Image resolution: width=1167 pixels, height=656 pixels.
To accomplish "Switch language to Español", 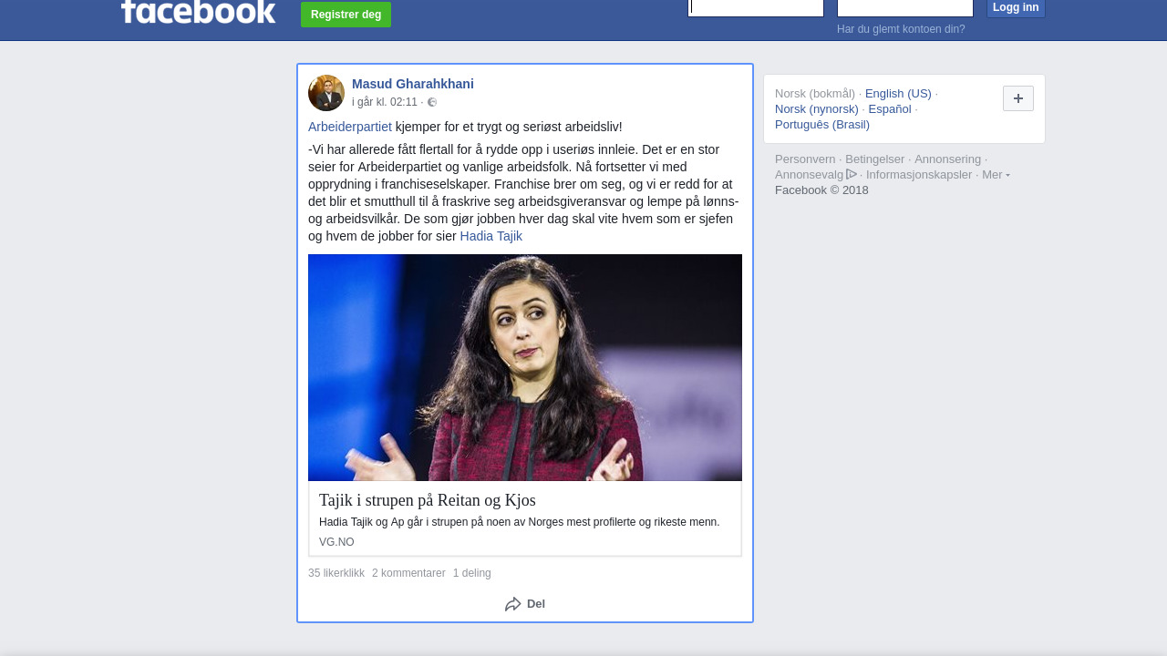I will click(x=890, y=109).
